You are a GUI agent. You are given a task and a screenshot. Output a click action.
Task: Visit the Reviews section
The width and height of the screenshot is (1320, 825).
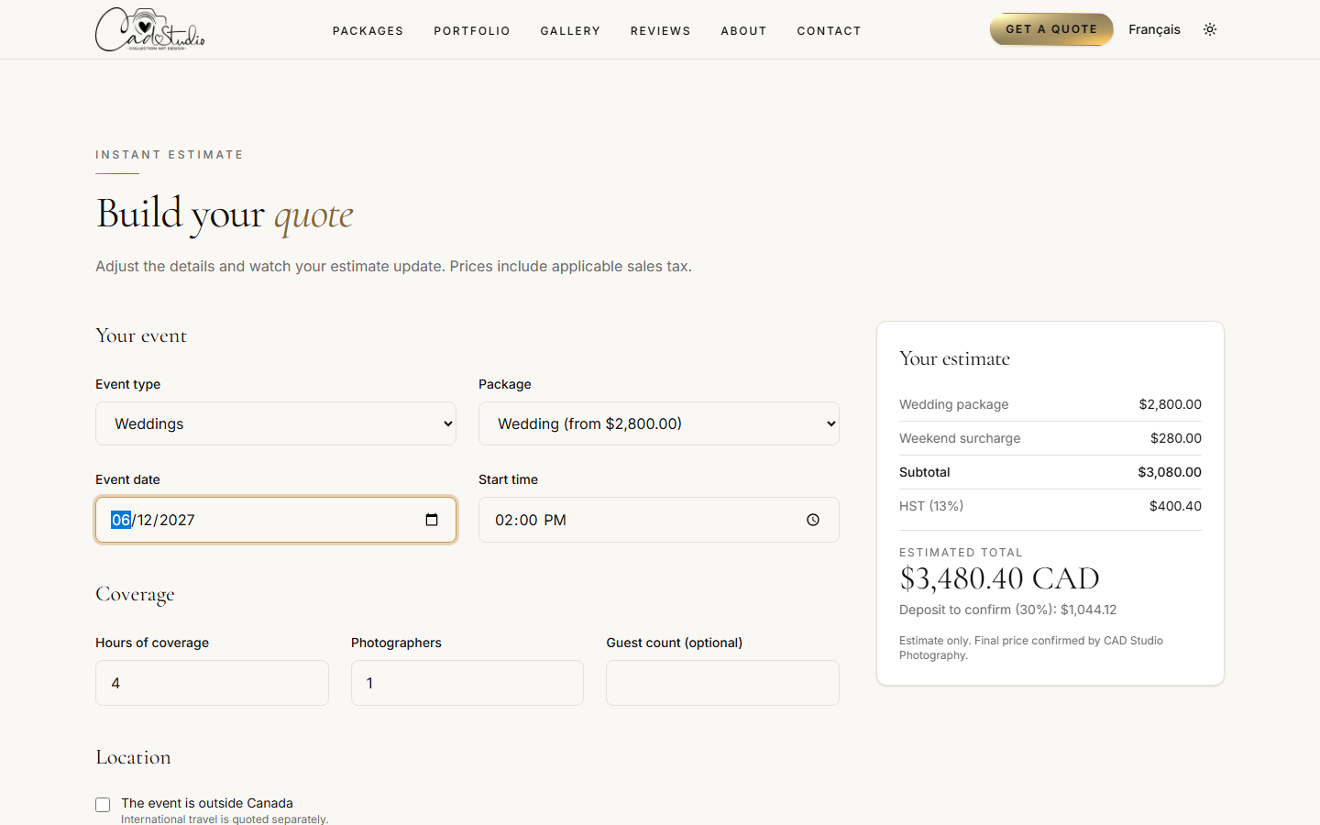pos(661,31)
